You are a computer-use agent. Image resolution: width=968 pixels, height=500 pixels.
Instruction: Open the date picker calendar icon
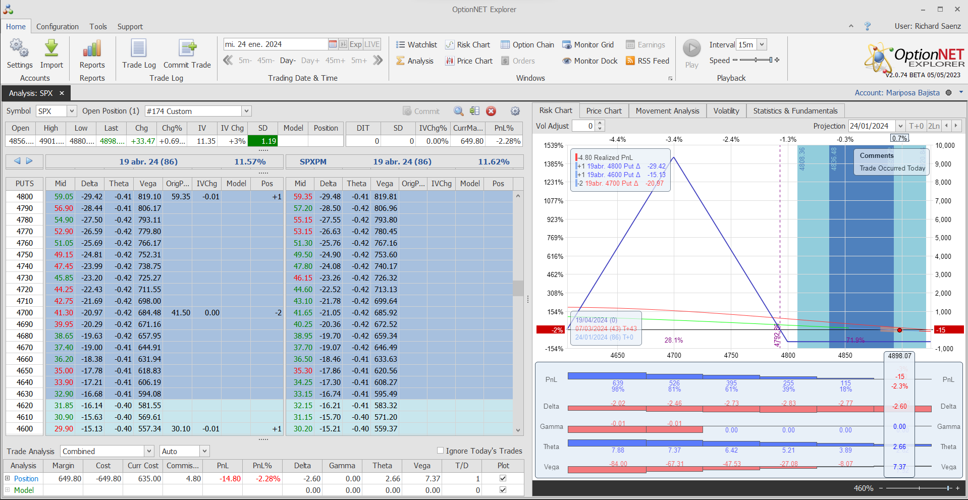click(333, 44)
